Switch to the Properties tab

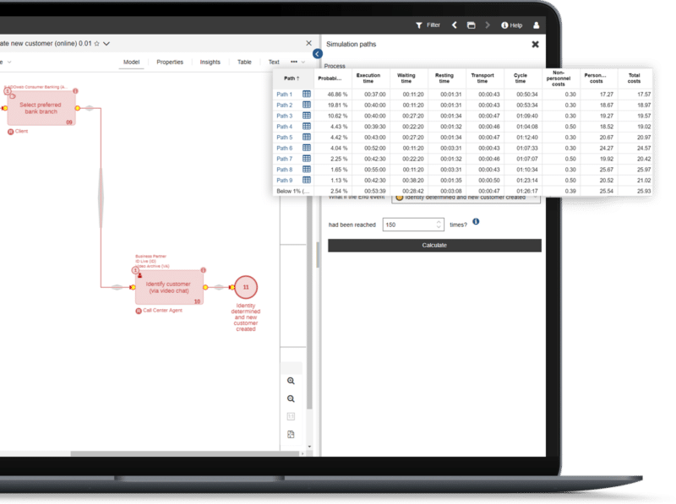[171, 62]
